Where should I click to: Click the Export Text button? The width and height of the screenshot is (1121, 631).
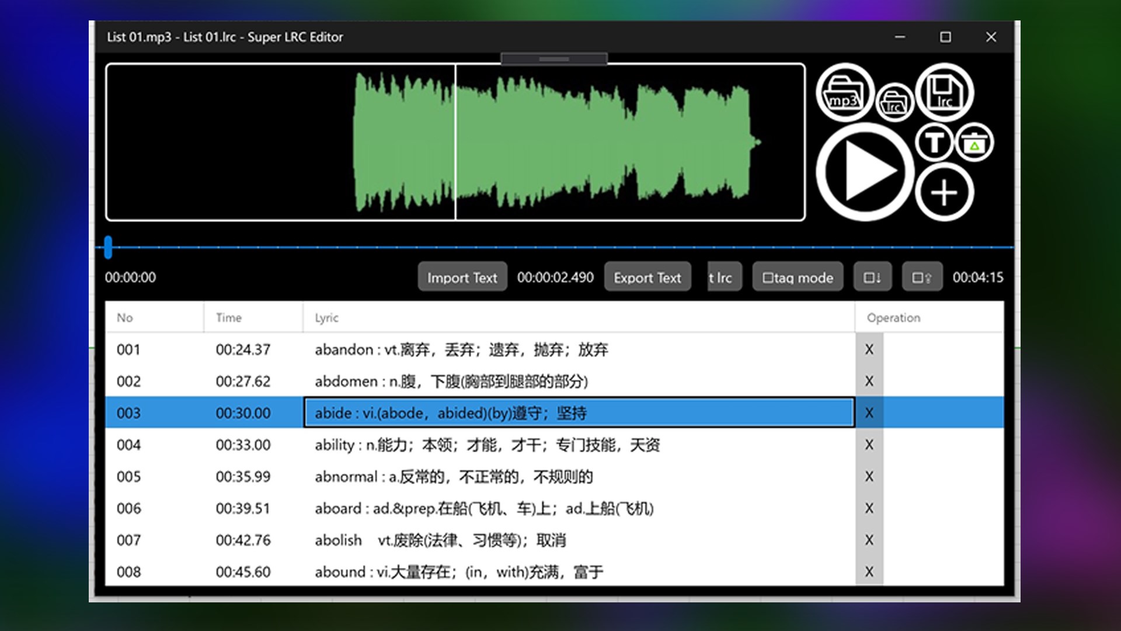pyautogui.click(x=647, y=278)
